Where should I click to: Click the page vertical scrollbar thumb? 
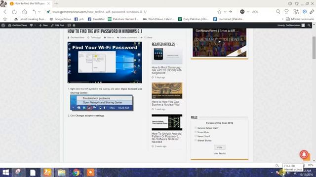(x=314, y=48)
